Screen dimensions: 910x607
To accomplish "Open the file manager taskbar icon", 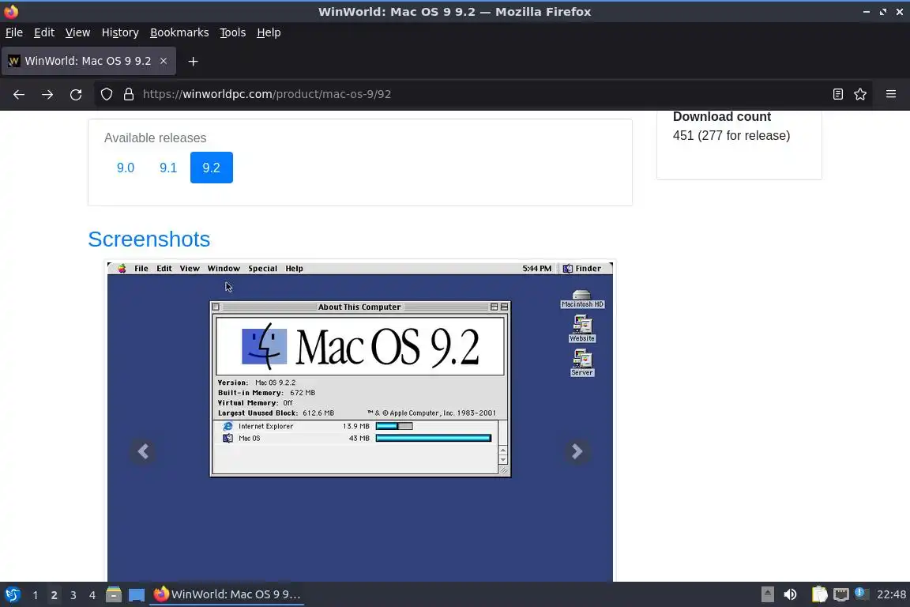I will [114, 594].
